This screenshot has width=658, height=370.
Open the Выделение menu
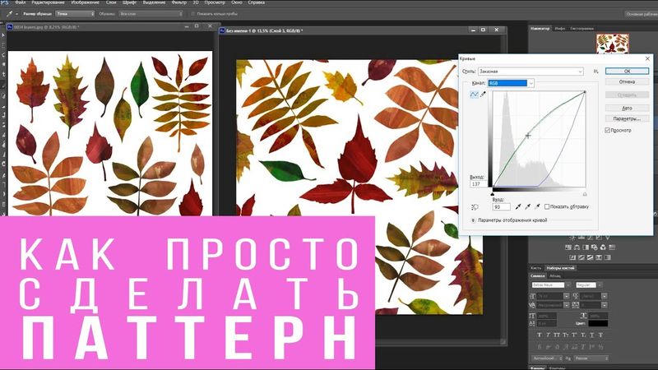pyautogui.click(x=154, y=2)
